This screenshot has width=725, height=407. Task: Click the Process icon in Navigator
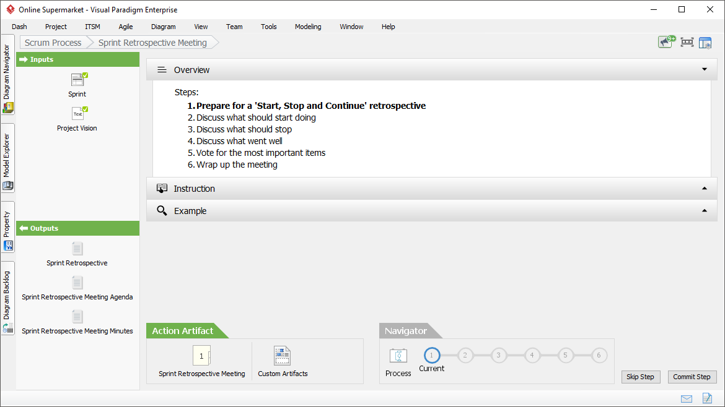pos(398,356)
